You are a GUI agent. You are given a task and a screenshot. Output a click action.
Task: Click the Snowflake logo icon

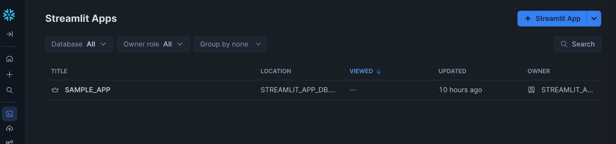(x=9, y=15)
